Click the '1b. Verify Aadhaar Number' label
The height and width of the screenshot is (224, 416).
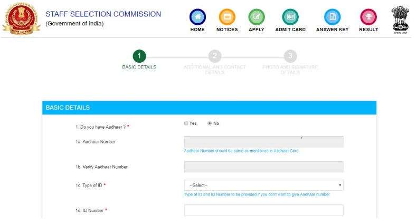[101, 167]
